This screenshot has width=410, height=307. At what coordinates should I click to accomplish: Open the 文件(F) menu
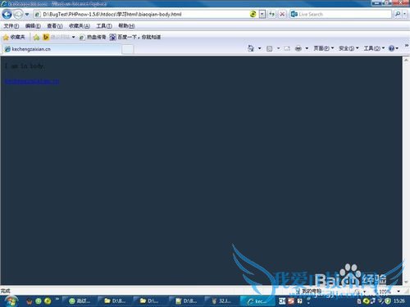(x=11, y=26)
